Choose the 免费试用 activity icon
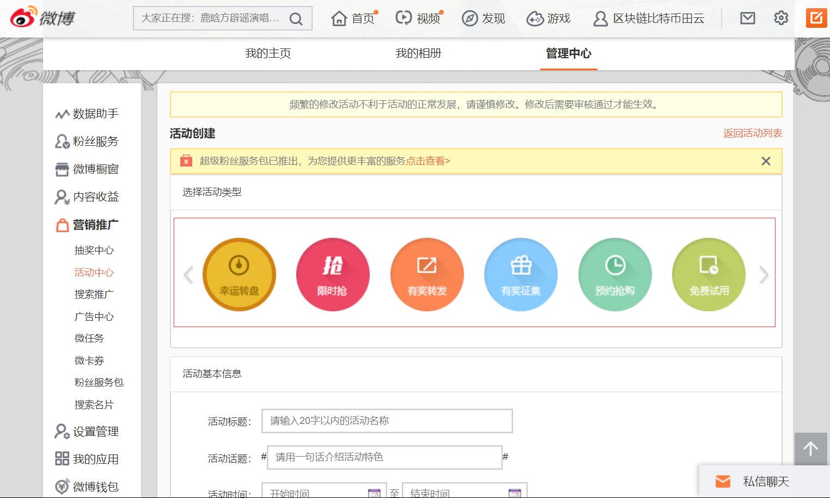The width and height of the screenshot is (830, 498). (709, 274)
